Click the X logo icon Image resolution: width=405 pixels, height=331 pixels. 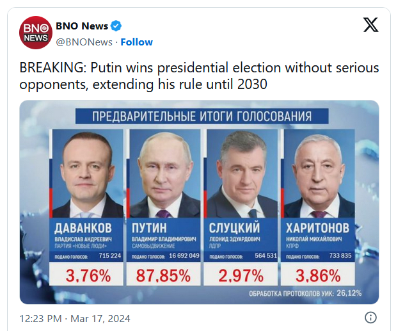tap(370, 25)
